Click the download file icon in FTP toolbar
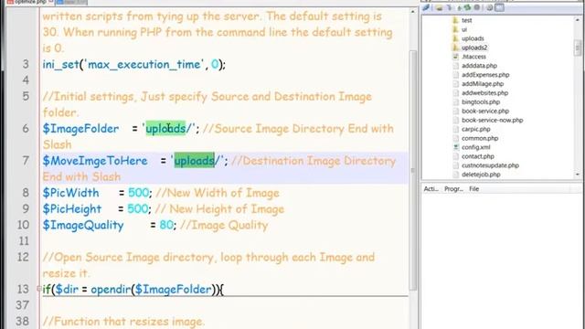Viewport: 585px width, 329px height. pyautogui.click(x=449, y=7)
